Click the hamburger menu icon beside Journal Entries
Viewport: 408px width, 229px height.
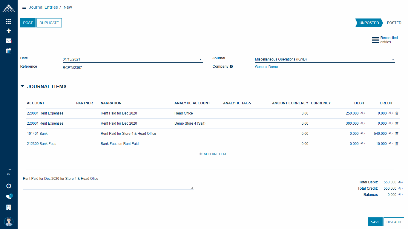(x=24, y=7)
